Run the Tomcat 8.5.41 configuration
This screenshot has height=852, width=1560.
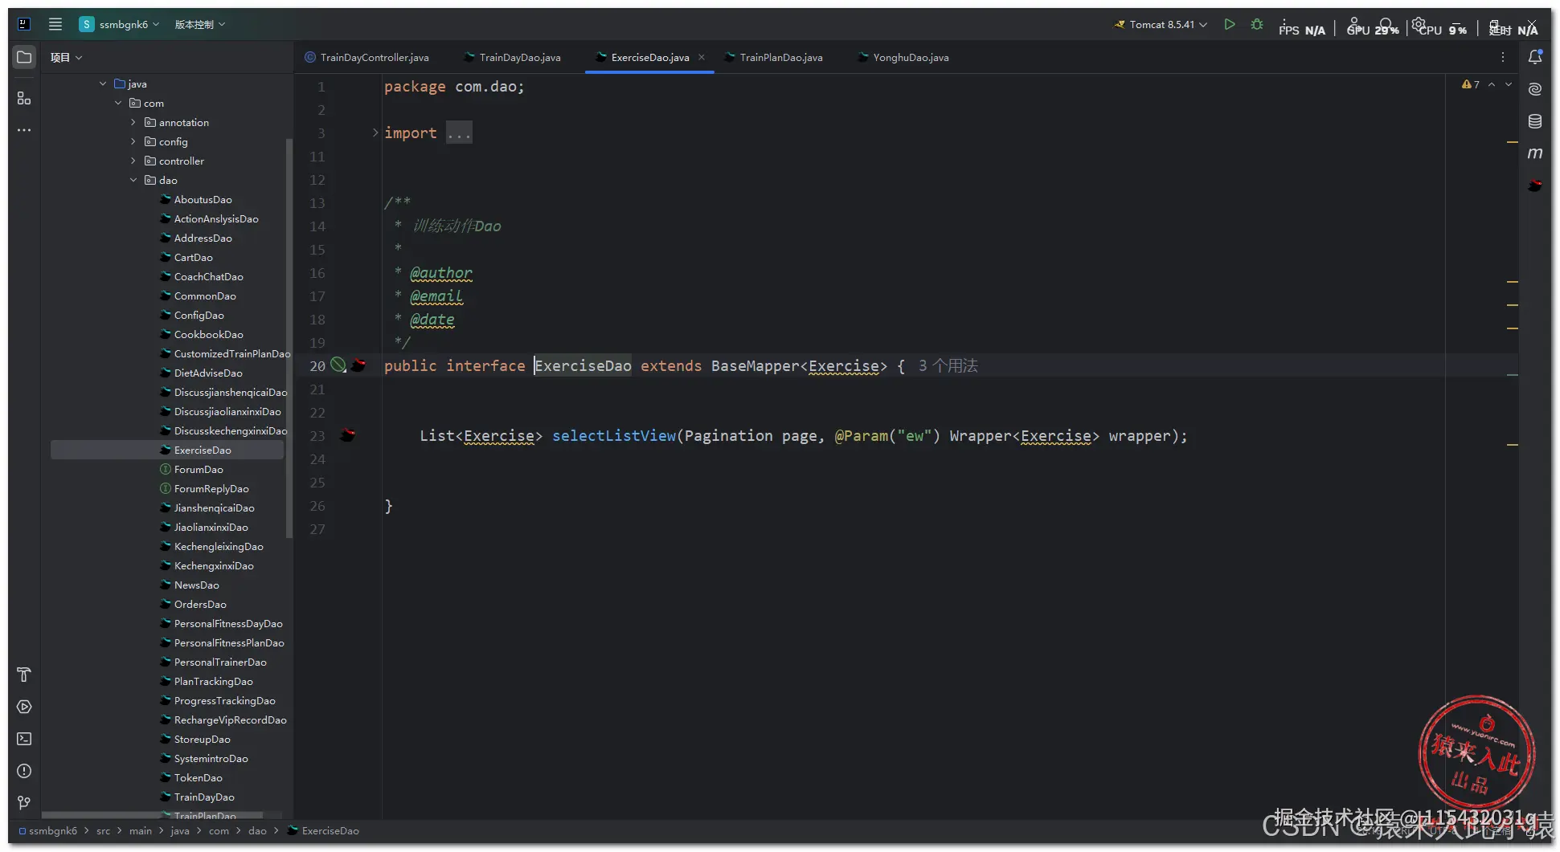[1229, 25]
